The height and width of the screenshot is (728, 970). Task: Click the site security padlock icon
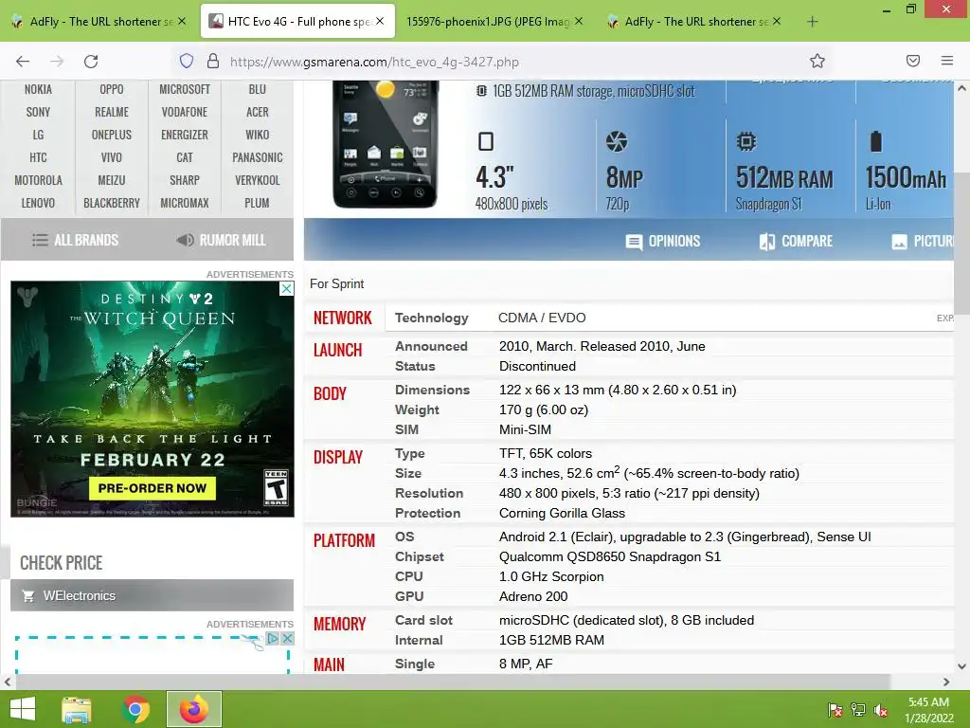[213, 61]
